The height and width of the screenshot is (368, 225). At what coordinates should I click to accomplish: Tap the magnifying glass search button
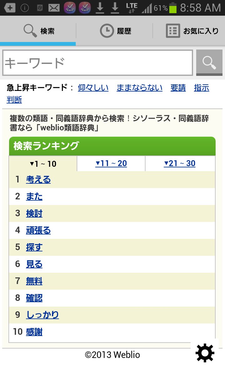tap(209, 62)
